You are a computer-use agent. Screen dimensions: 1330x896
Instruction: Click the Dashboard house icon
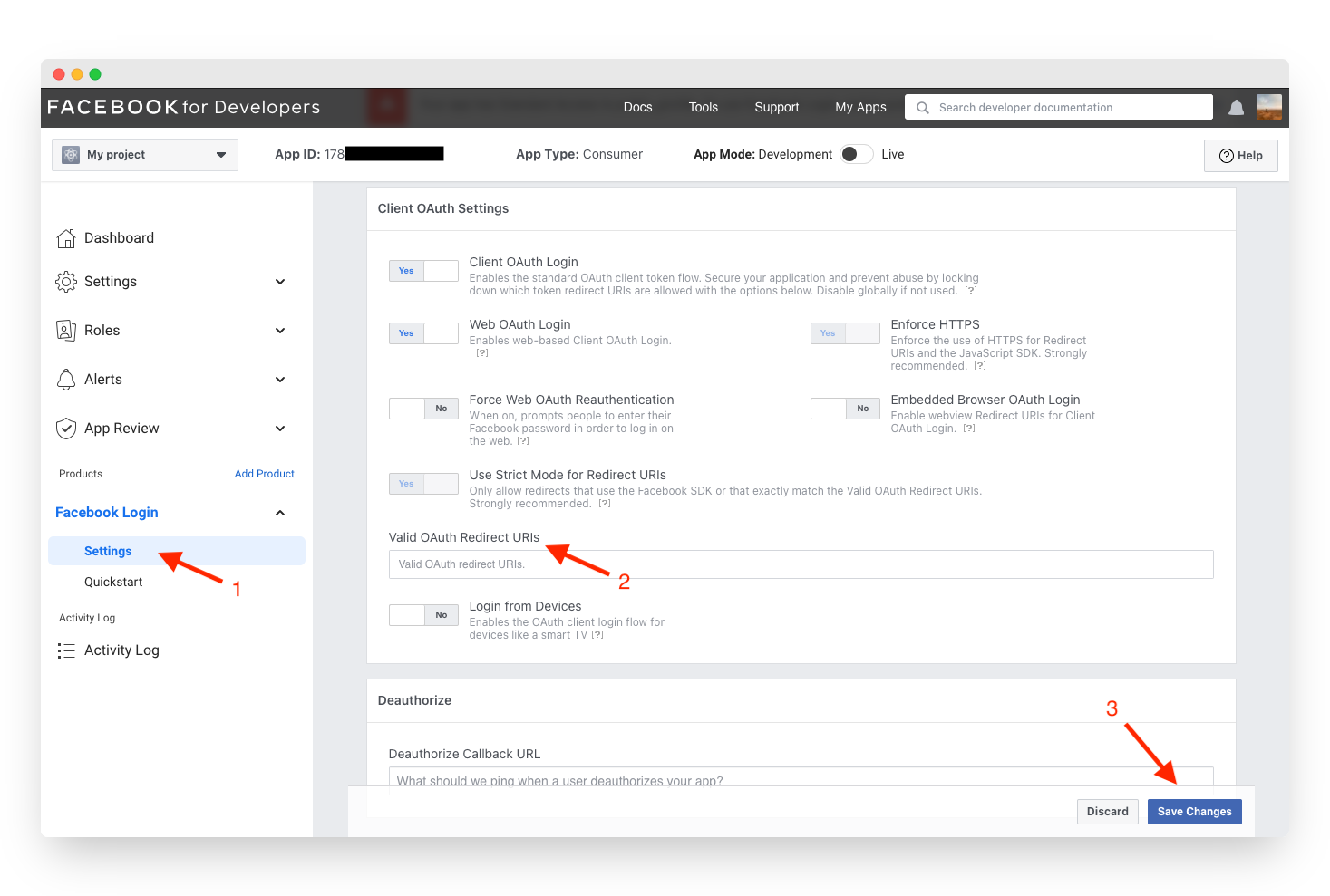coord(66,238)
